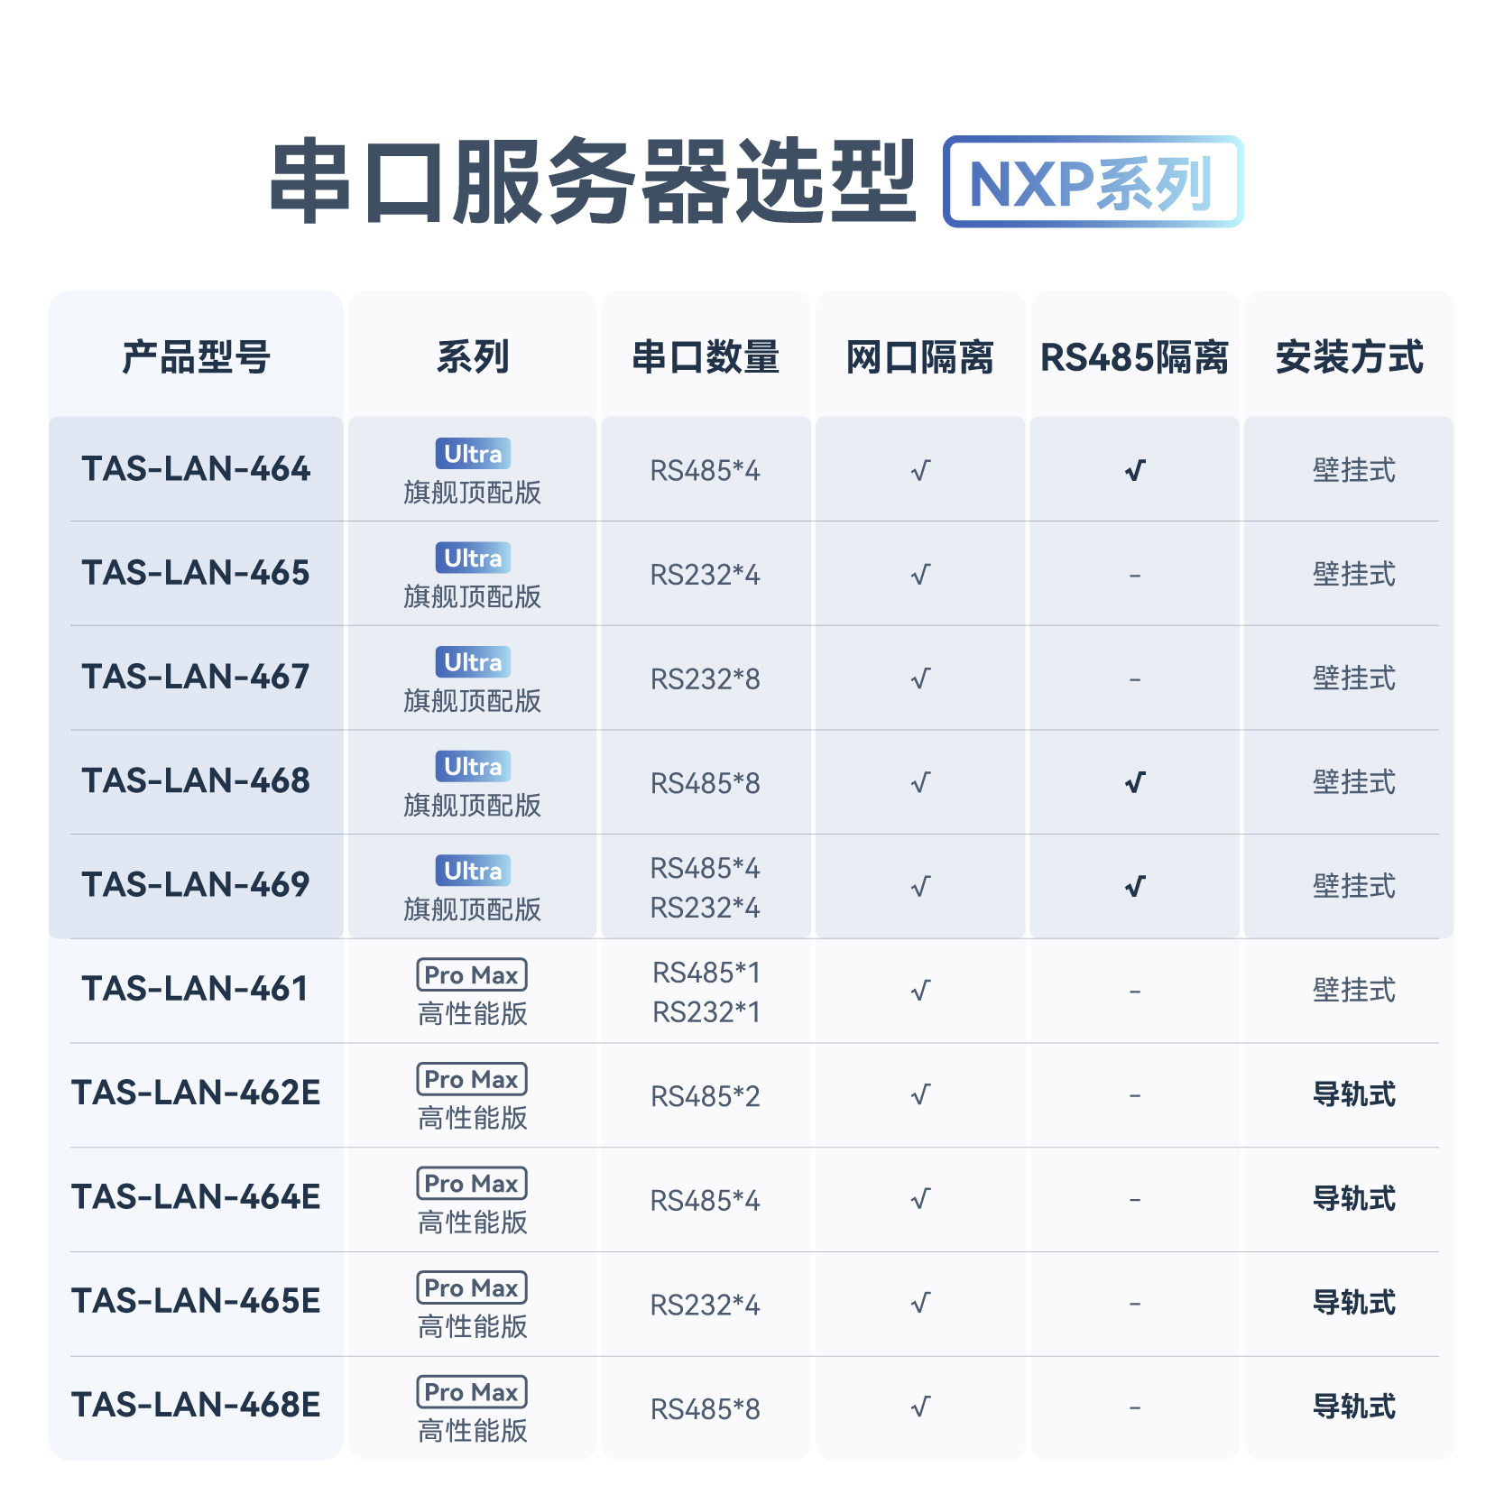The height and width of the screenshot is (1504, 1504).
Task: Select the 串口数量 column header
Action: coord(706,357)
